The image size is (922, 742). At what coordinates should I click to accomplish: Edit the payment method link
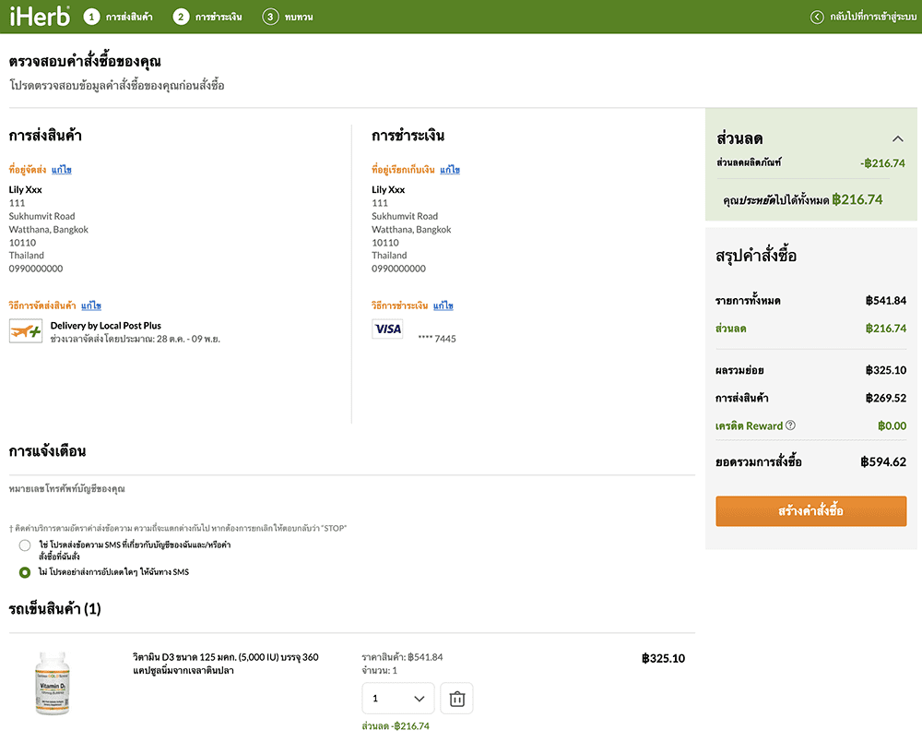(443, 305)
